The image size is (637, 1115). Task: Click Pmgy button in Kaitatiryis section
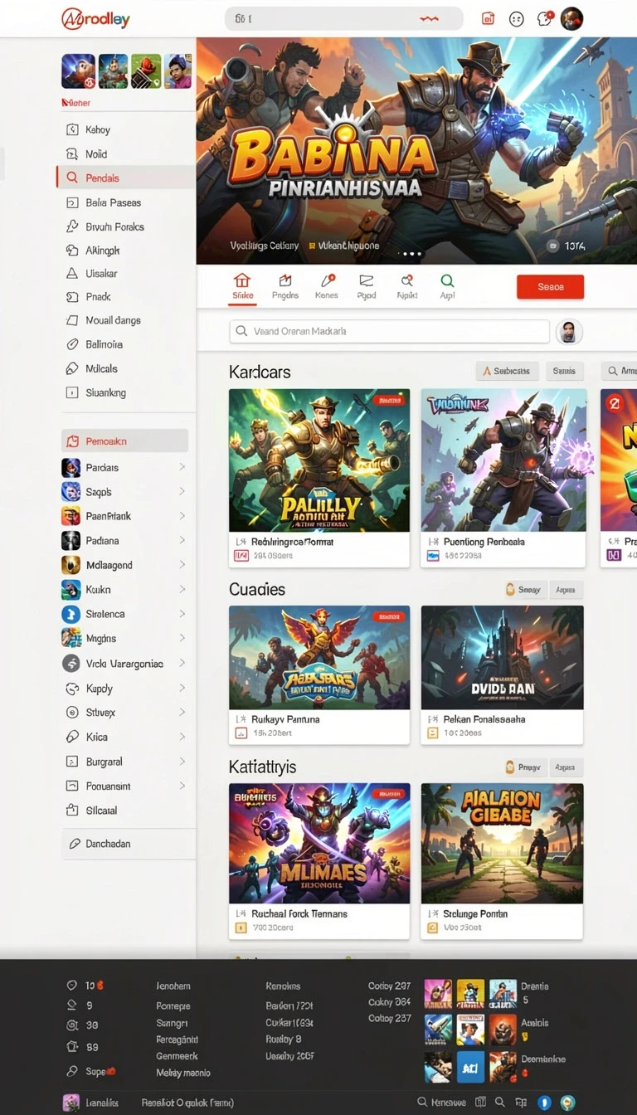(x=524, y=767)
